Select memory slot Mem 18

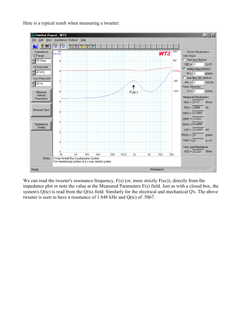coord(165,46)
